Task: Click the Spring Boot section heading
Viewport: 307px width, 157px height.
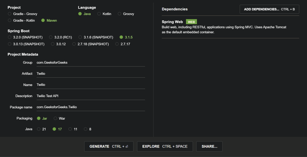Action: coord(19,31)
